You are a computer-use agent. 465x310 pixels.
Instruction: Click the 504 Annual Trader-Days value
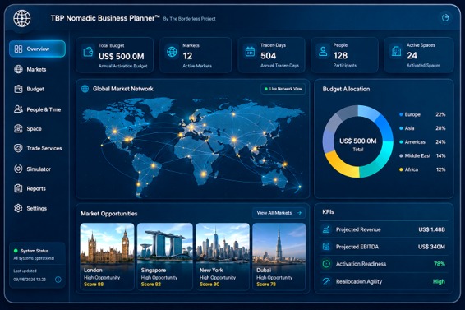(x=269, y=56)
